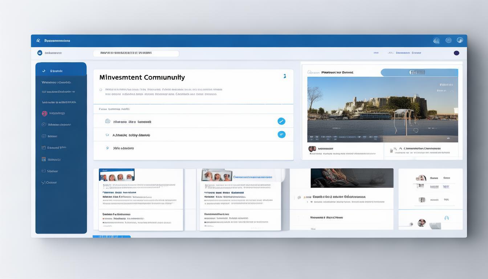
Task: Open the third list row with the small arrow icon
Action: click(107, 148)
